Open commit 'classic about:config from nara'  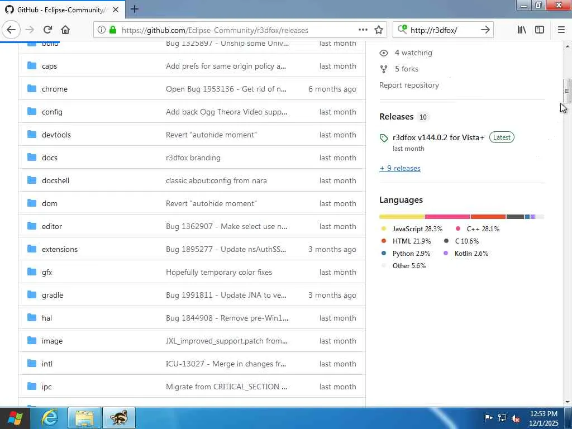[216, 180]
